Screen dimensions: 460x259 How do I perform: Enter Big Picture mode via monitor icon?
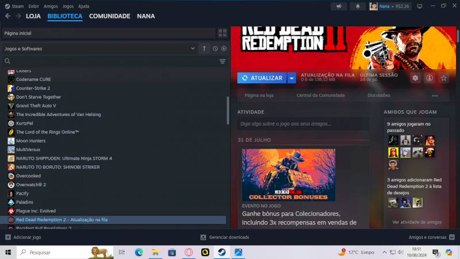tap(419, 6)
